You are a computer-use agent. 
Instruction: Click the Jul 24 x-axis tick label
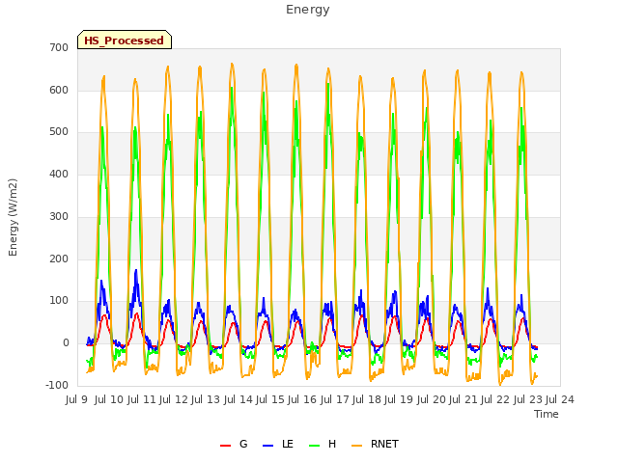pyautogui.click(x=560, y=400)
